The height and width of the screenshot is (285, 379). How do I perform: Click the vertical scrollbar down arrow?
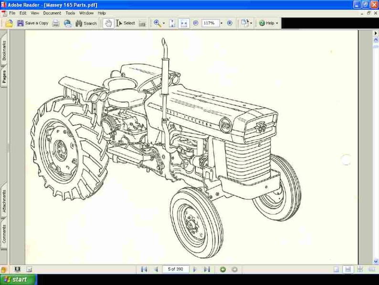(x=376, y=262)
